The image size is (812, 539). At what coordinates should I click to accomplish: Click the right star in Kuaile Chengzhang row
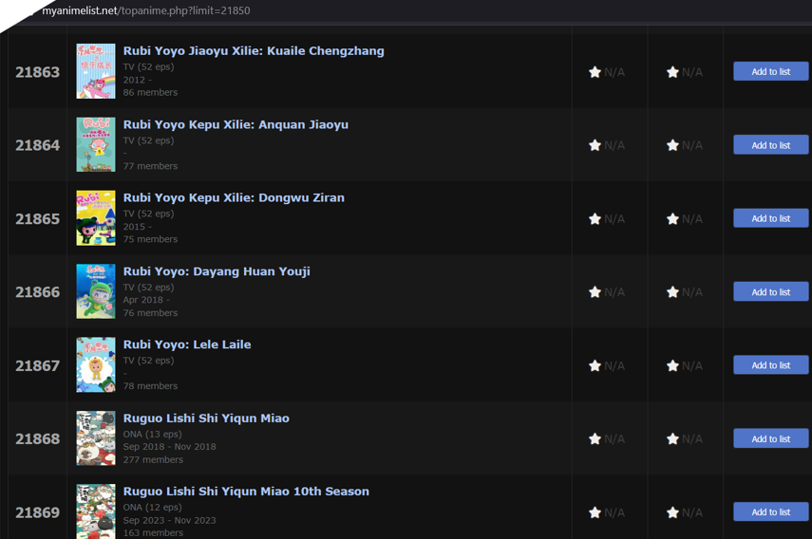pos(672,72)
